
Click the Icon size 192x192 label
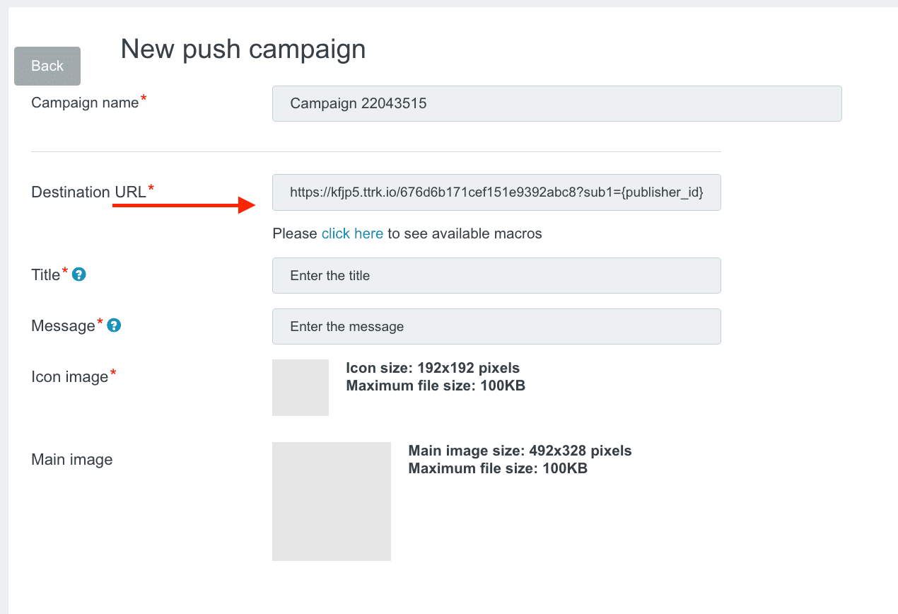click(x=432, y=368)
